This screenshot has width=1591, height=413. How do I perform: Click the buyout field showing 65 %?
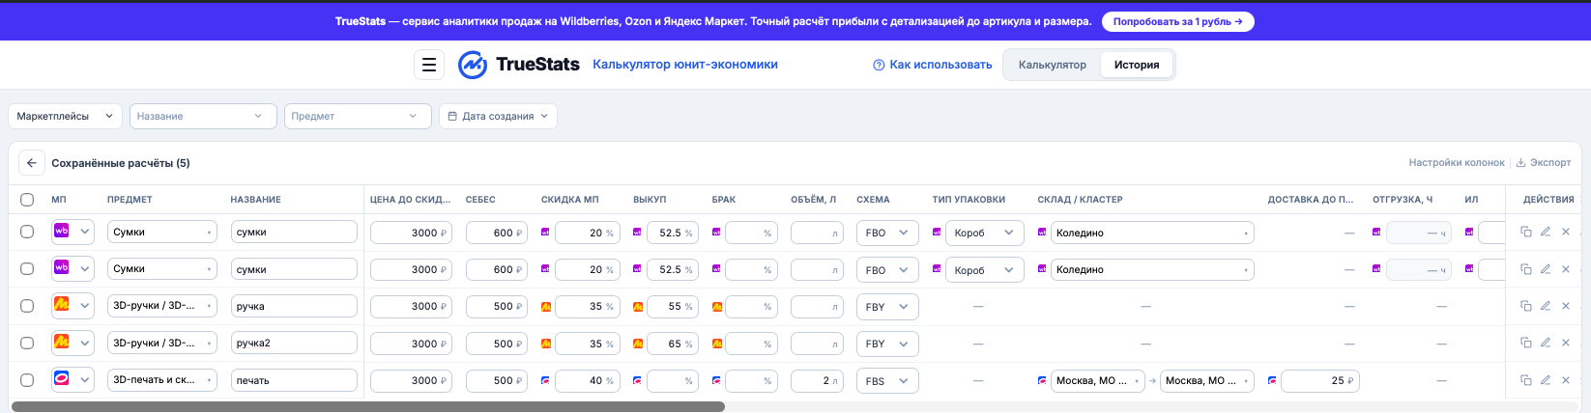(673, 343)
